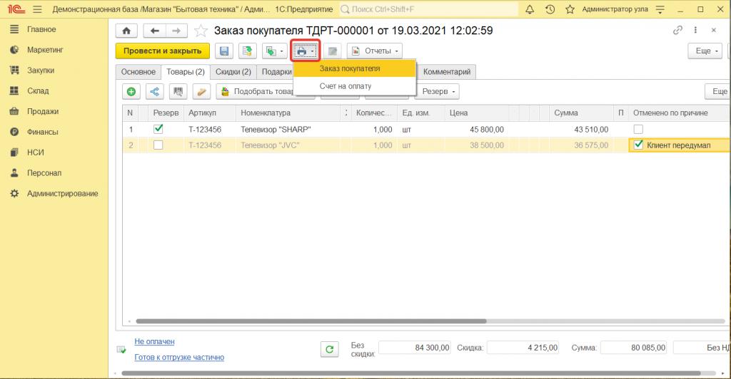Click the barcode scan icon in the goods toolbar
Screen dimensions: 731x379
coord(178,91)
